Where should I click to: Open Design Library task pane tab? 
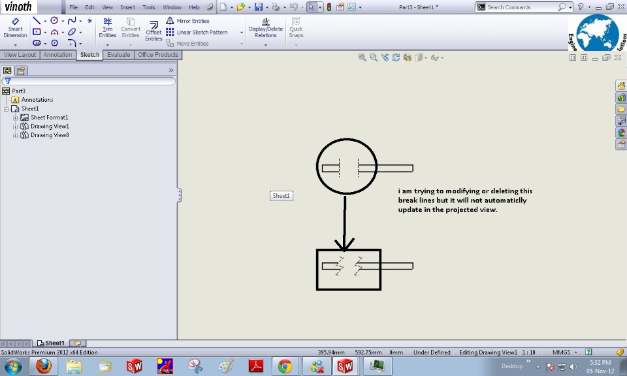621,97
